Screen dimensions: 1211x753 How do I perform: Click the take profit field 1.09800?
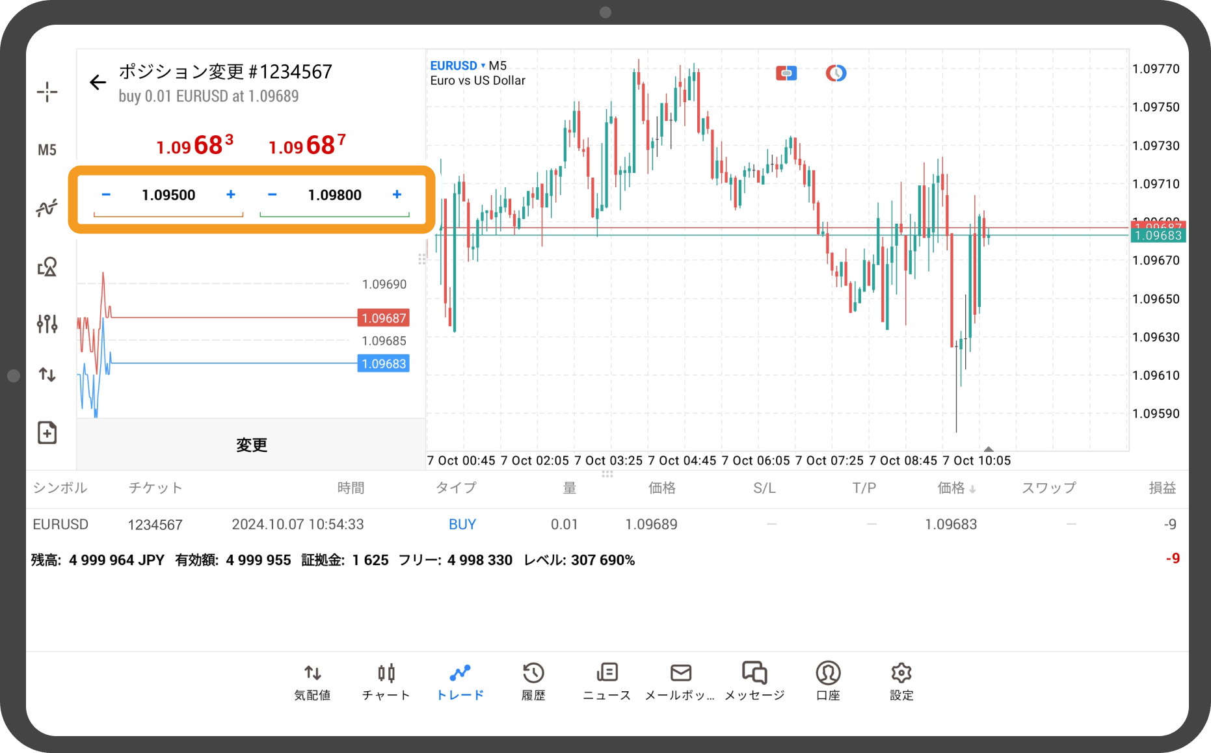pos(335,195)
